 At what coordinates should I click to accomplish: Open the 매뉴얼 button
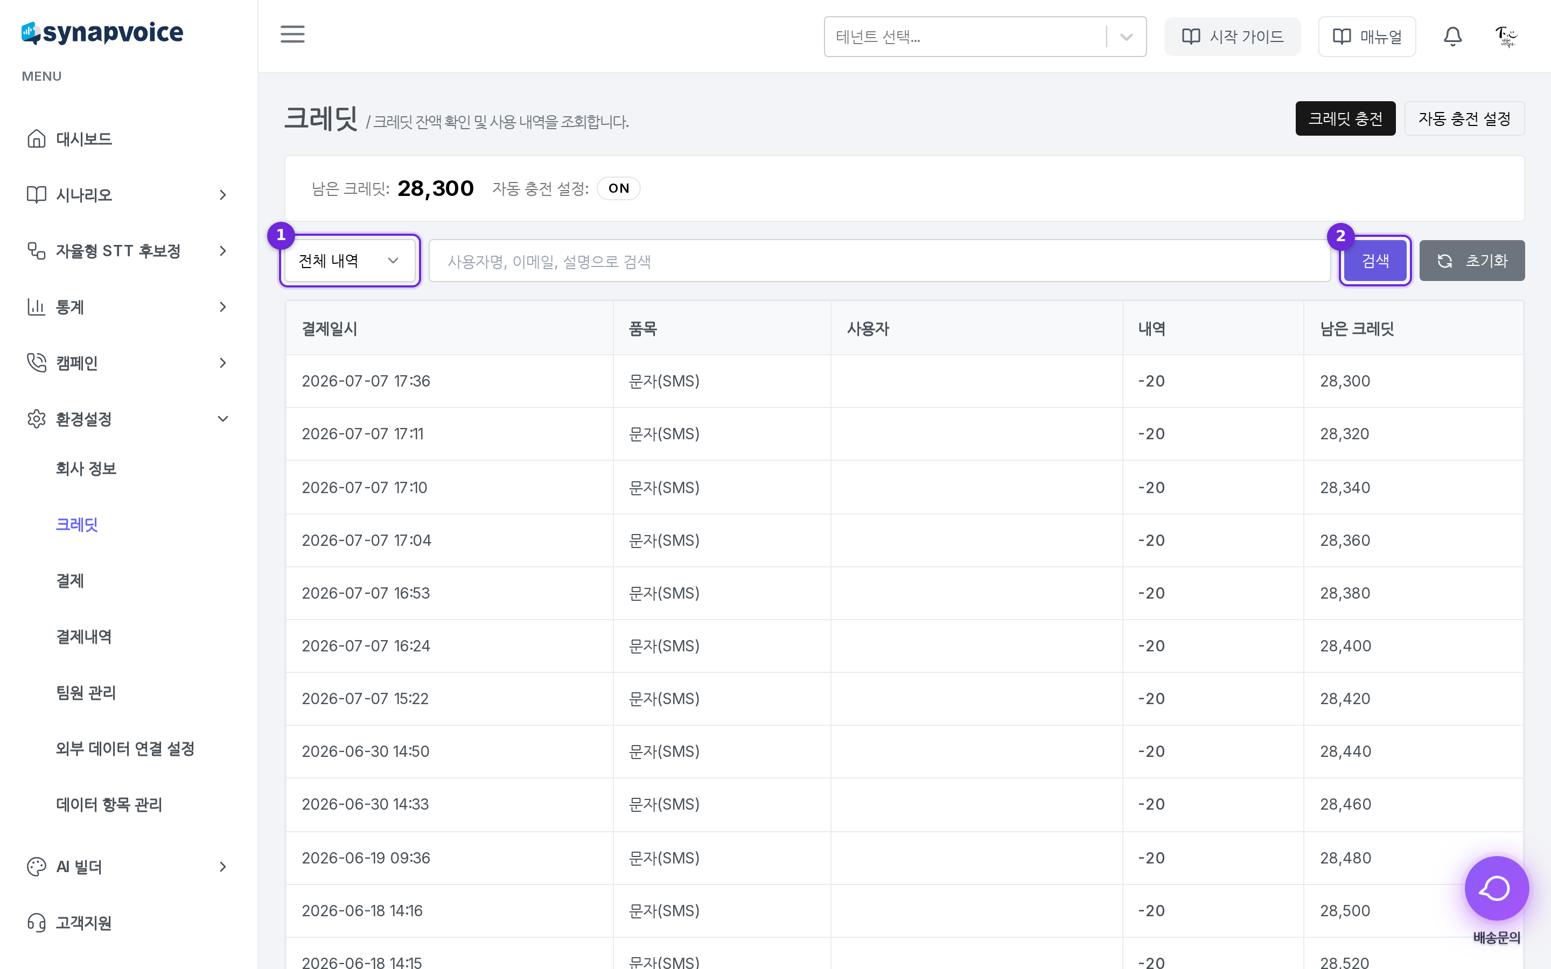(1367, 37)
